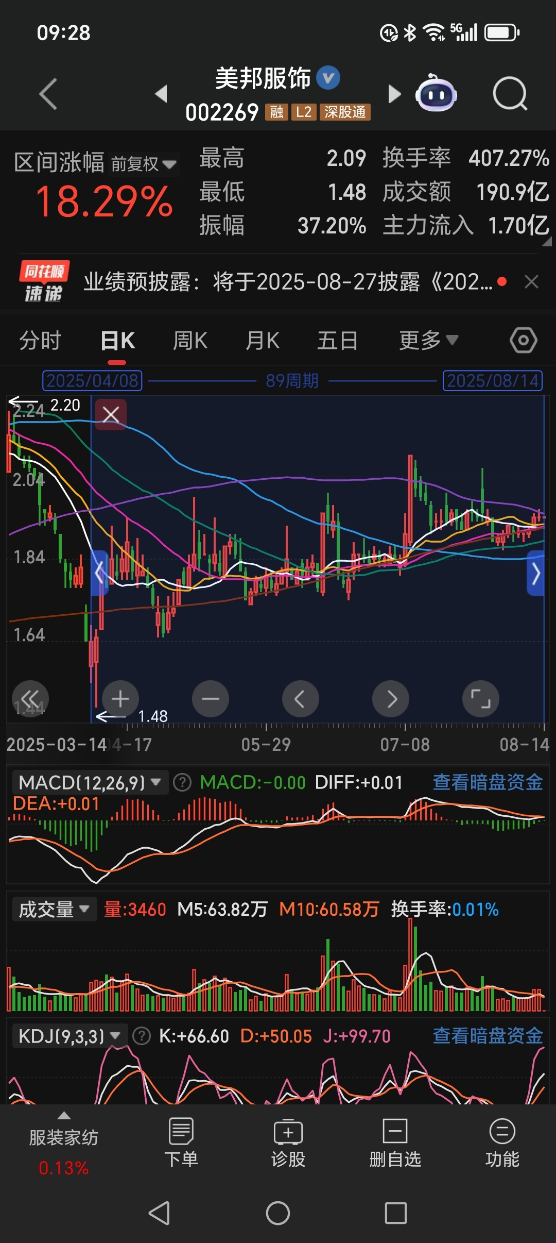Tap the range end date 2025/08/14

tap(493, 381)
